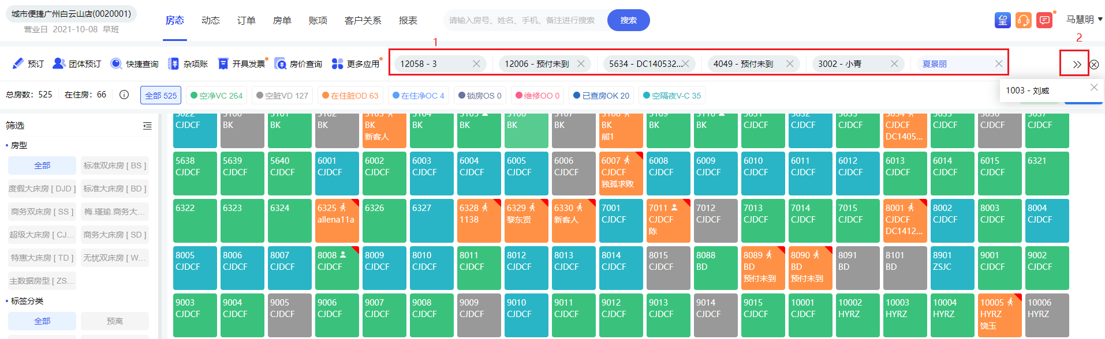Filter by 维修OO 0
The width and height of the screenshot is (1105, 339).
click(537, 96)
